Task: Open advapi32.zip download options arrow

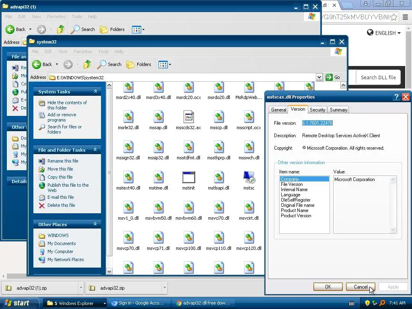Action: click(165, 288)
